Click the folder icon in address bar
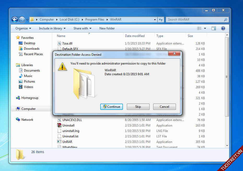This screenshot has height=171, width=243. click(x=32, y=20)
